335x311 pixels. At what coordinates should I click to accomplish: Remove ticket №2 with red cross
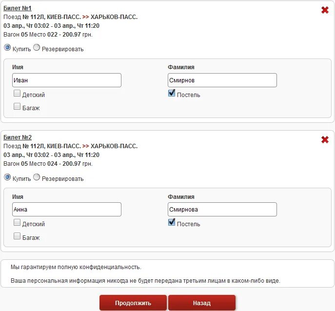pyautogui.click(x=325, y=140)
